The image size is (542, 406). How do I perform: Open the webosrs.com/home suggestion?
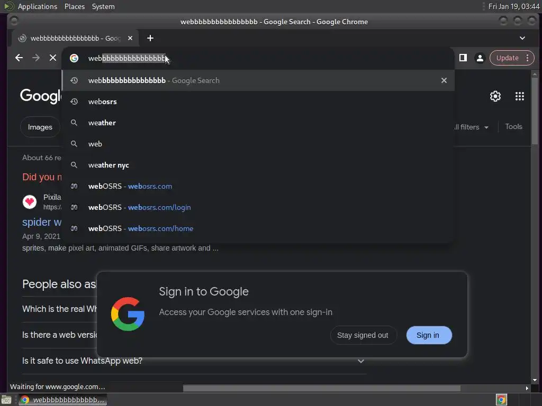258,228
